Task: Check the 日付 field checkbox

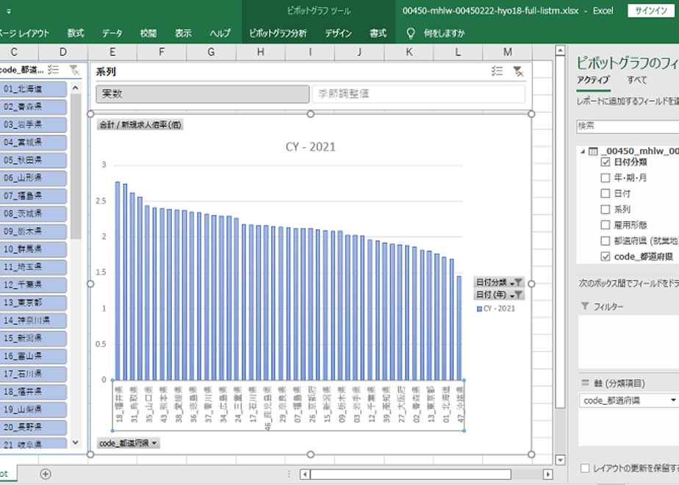Action: [606, 193]
